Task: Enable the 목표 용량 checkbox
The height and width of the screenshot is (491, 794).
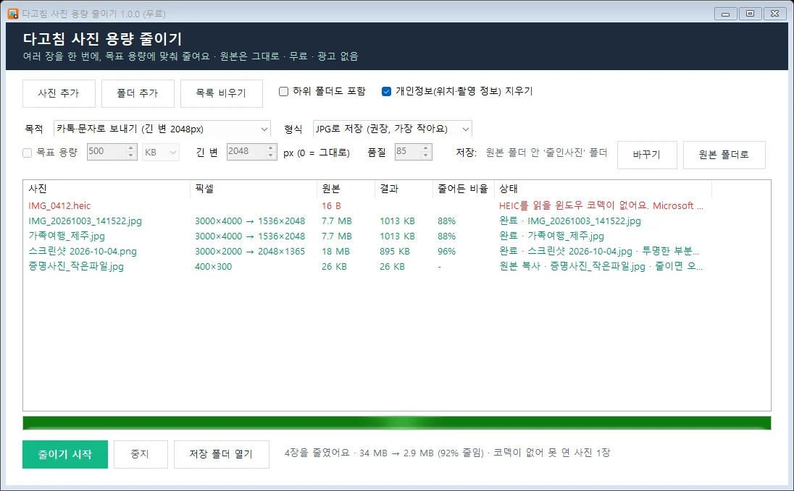Action: (28, 153)
